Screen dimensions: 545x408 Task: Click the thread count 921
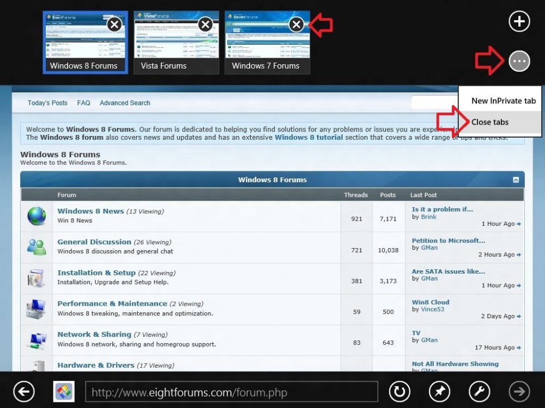point(356,219)
